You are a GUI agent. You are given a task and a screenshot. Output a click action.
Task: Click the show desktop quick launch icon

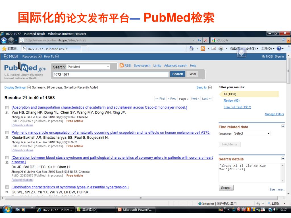click(x=18, y=210)
